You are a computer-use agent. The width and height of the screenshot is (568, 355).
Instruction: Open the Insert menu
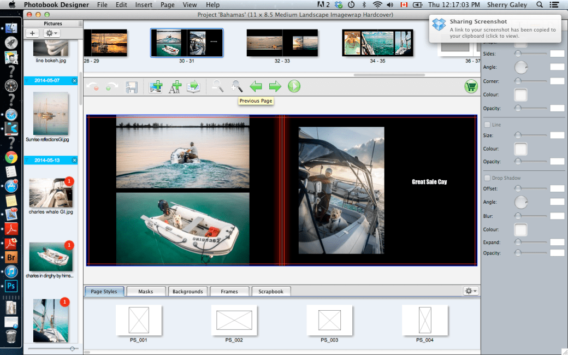[x=143, y=4]
